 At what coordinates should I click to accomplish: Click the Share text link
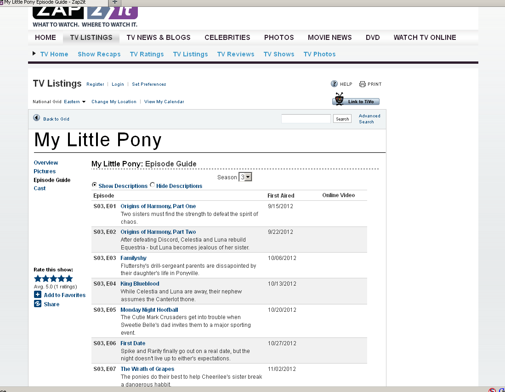coord(51,304)
